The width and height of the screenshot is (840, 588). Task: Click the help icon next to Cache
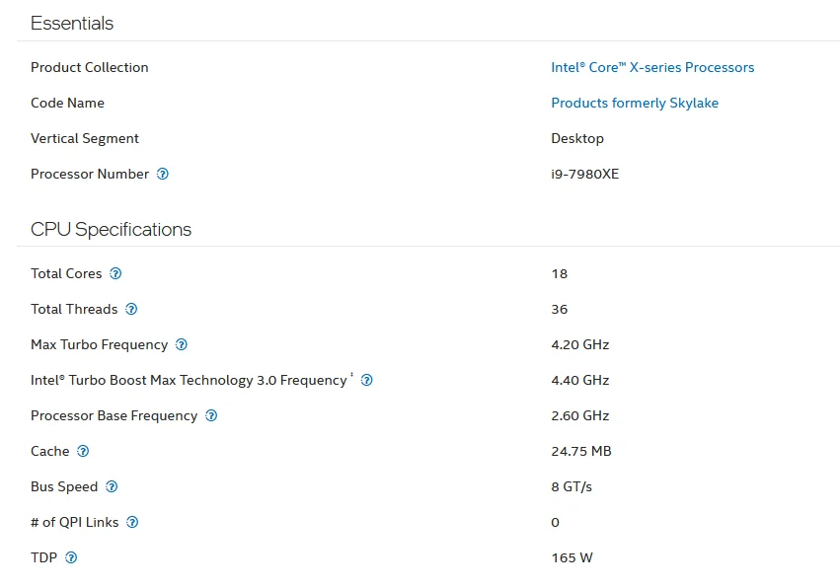(x=83, y=452)
